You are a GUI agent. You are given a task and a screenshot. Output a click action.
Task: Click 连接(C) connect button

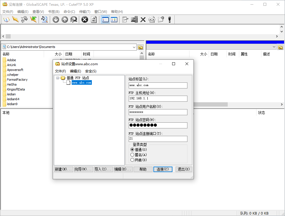(163, 169)
